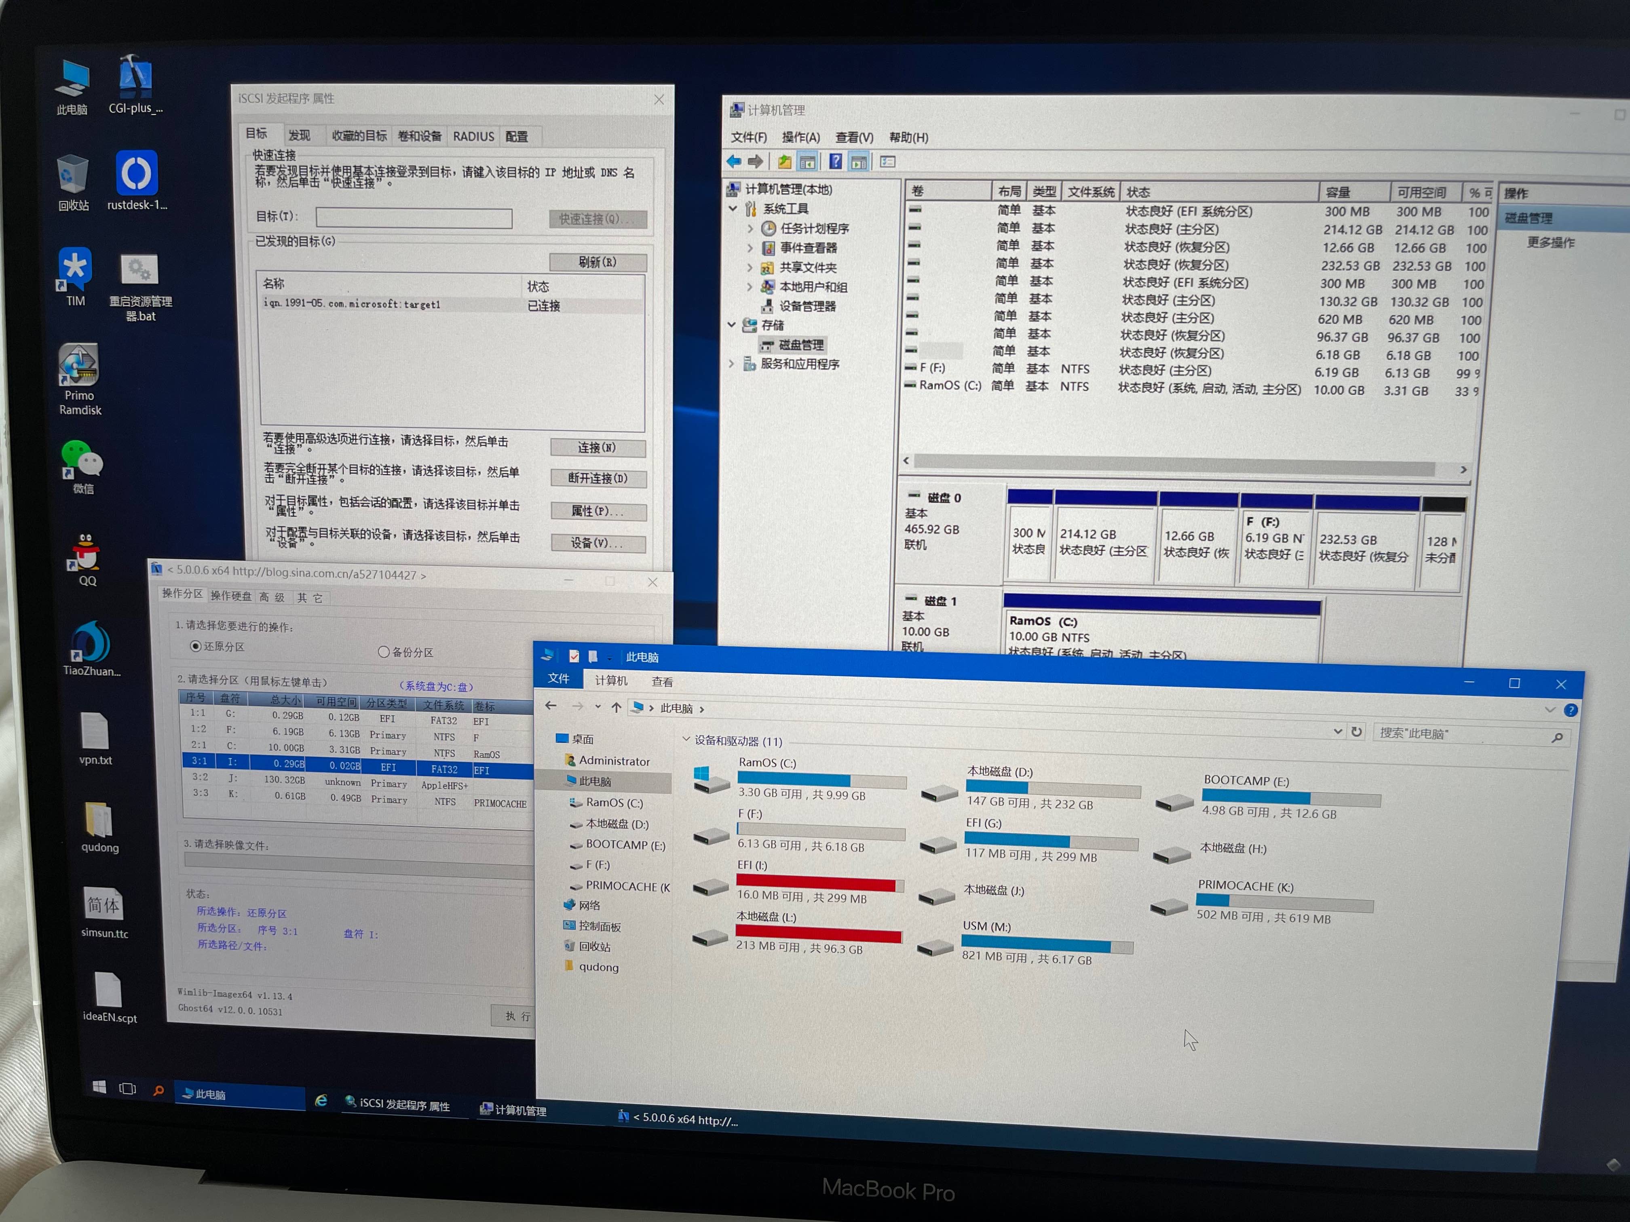
Task: Open Task View on the taskbar
Action: click(x=127, y=1088)
